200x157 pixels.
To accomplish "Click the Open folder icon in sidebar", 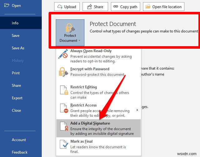I will click(x=7, y=5).
